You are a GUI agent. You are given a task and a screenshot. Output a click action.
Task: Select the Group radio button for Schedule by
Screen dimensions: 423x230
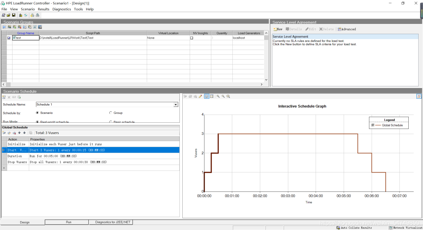[x=111, y=113]
